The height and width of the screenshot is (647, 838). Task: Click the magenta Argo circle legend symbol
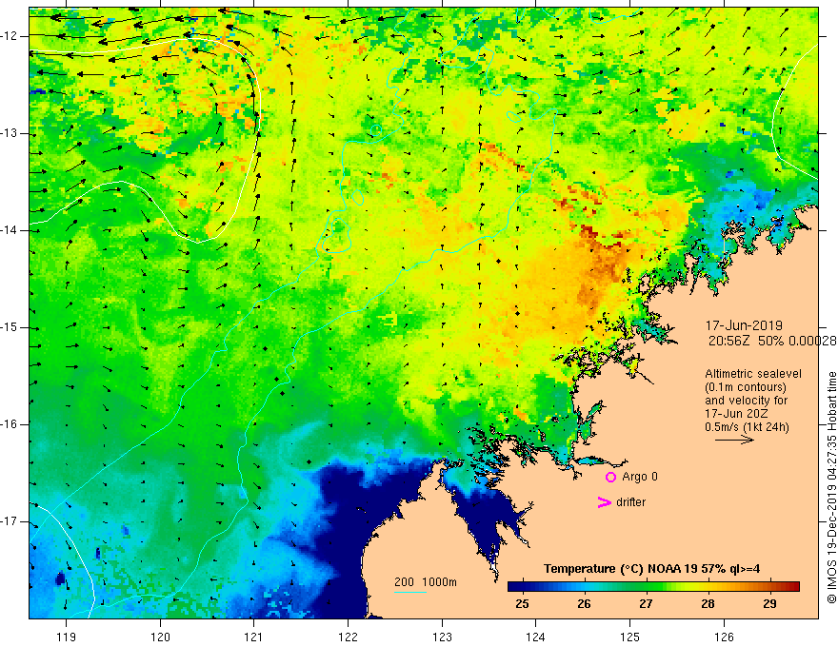[x=610, y=478]
